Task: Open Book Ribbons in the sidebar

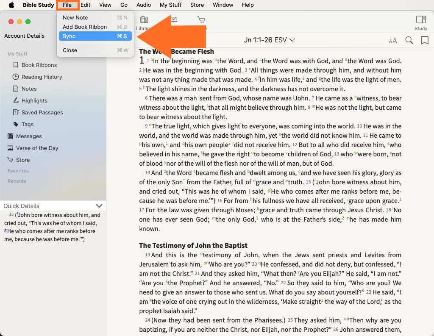Action: pyautogui.click(x=39, y=65)
